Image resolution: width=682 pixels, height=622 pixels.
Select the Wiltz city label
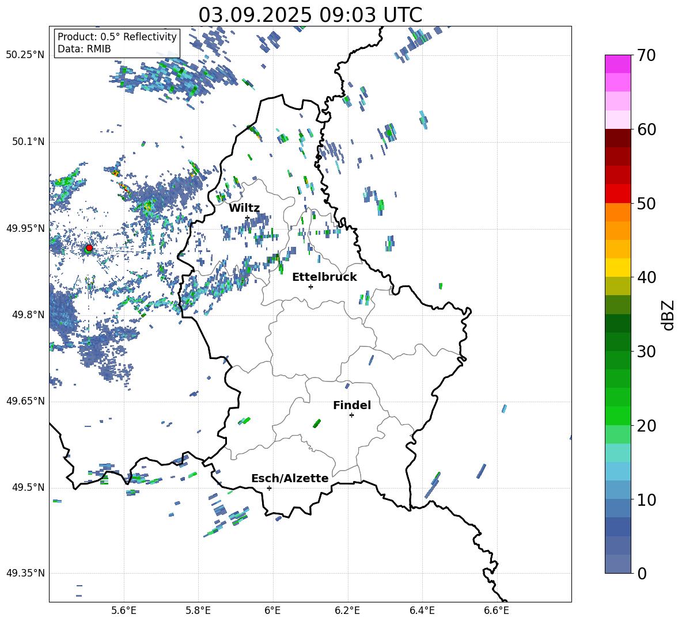pyautogui.click(x=244, y=208)
